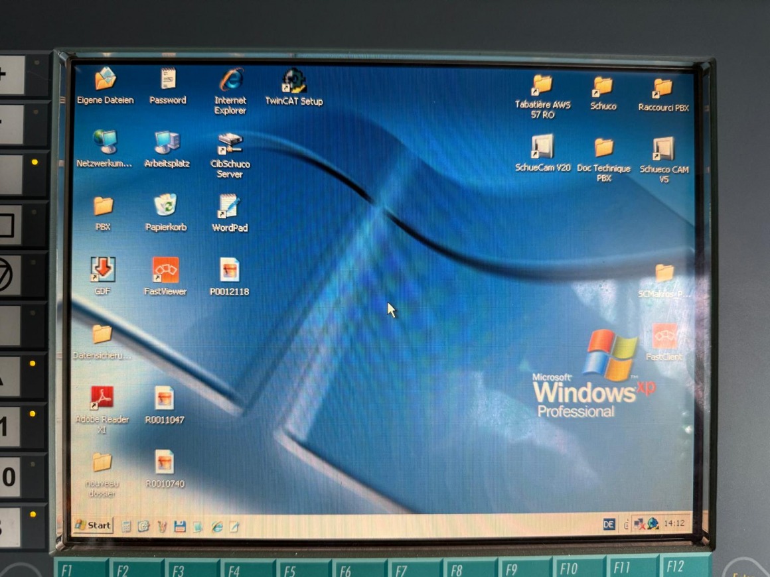Select the Arbeitsplatz computer icon
The height and width of the screenshot is (577, 770).
[x=167, y=142]
